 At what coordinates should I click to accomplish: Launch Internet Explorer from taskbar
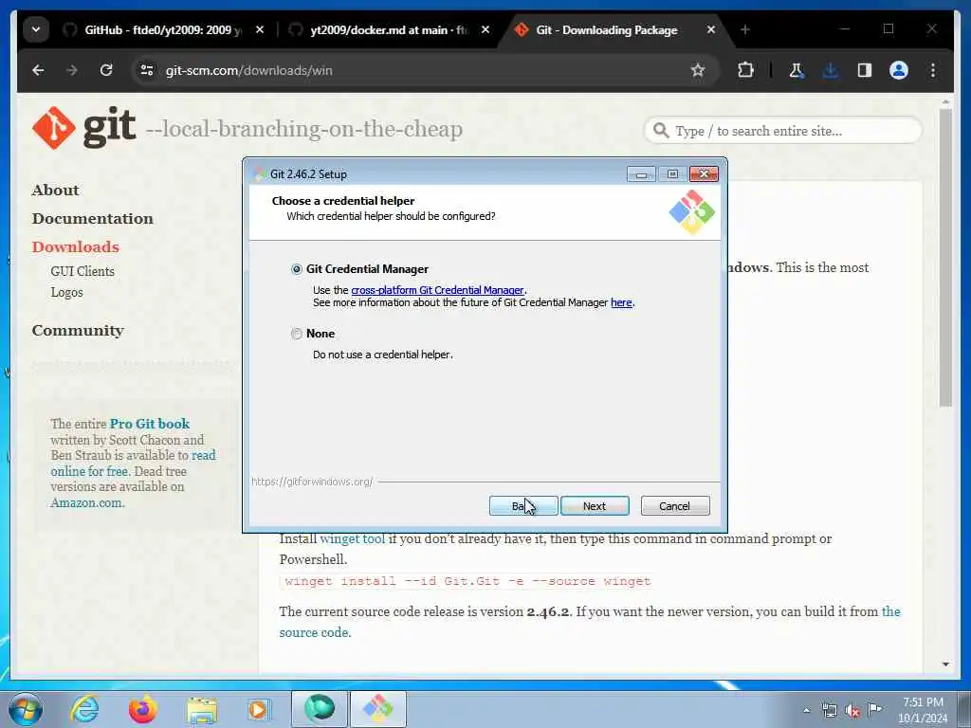(84, 709)
